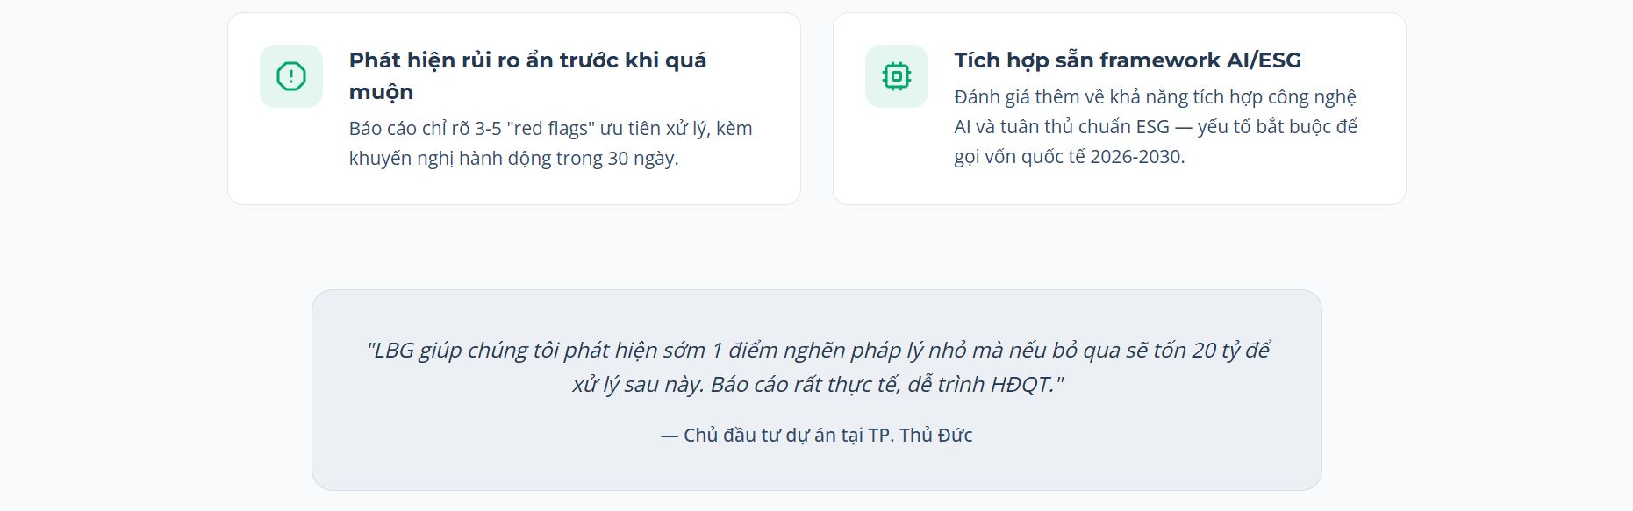Click the octagon warning icon
The width and height of the screenshot is (1633, 511).
(291, 76)
